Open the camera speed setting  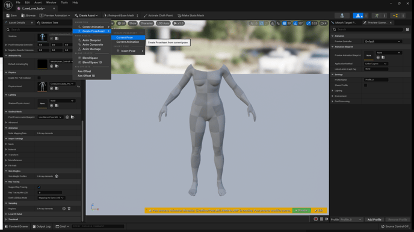(x=324, y=23)
